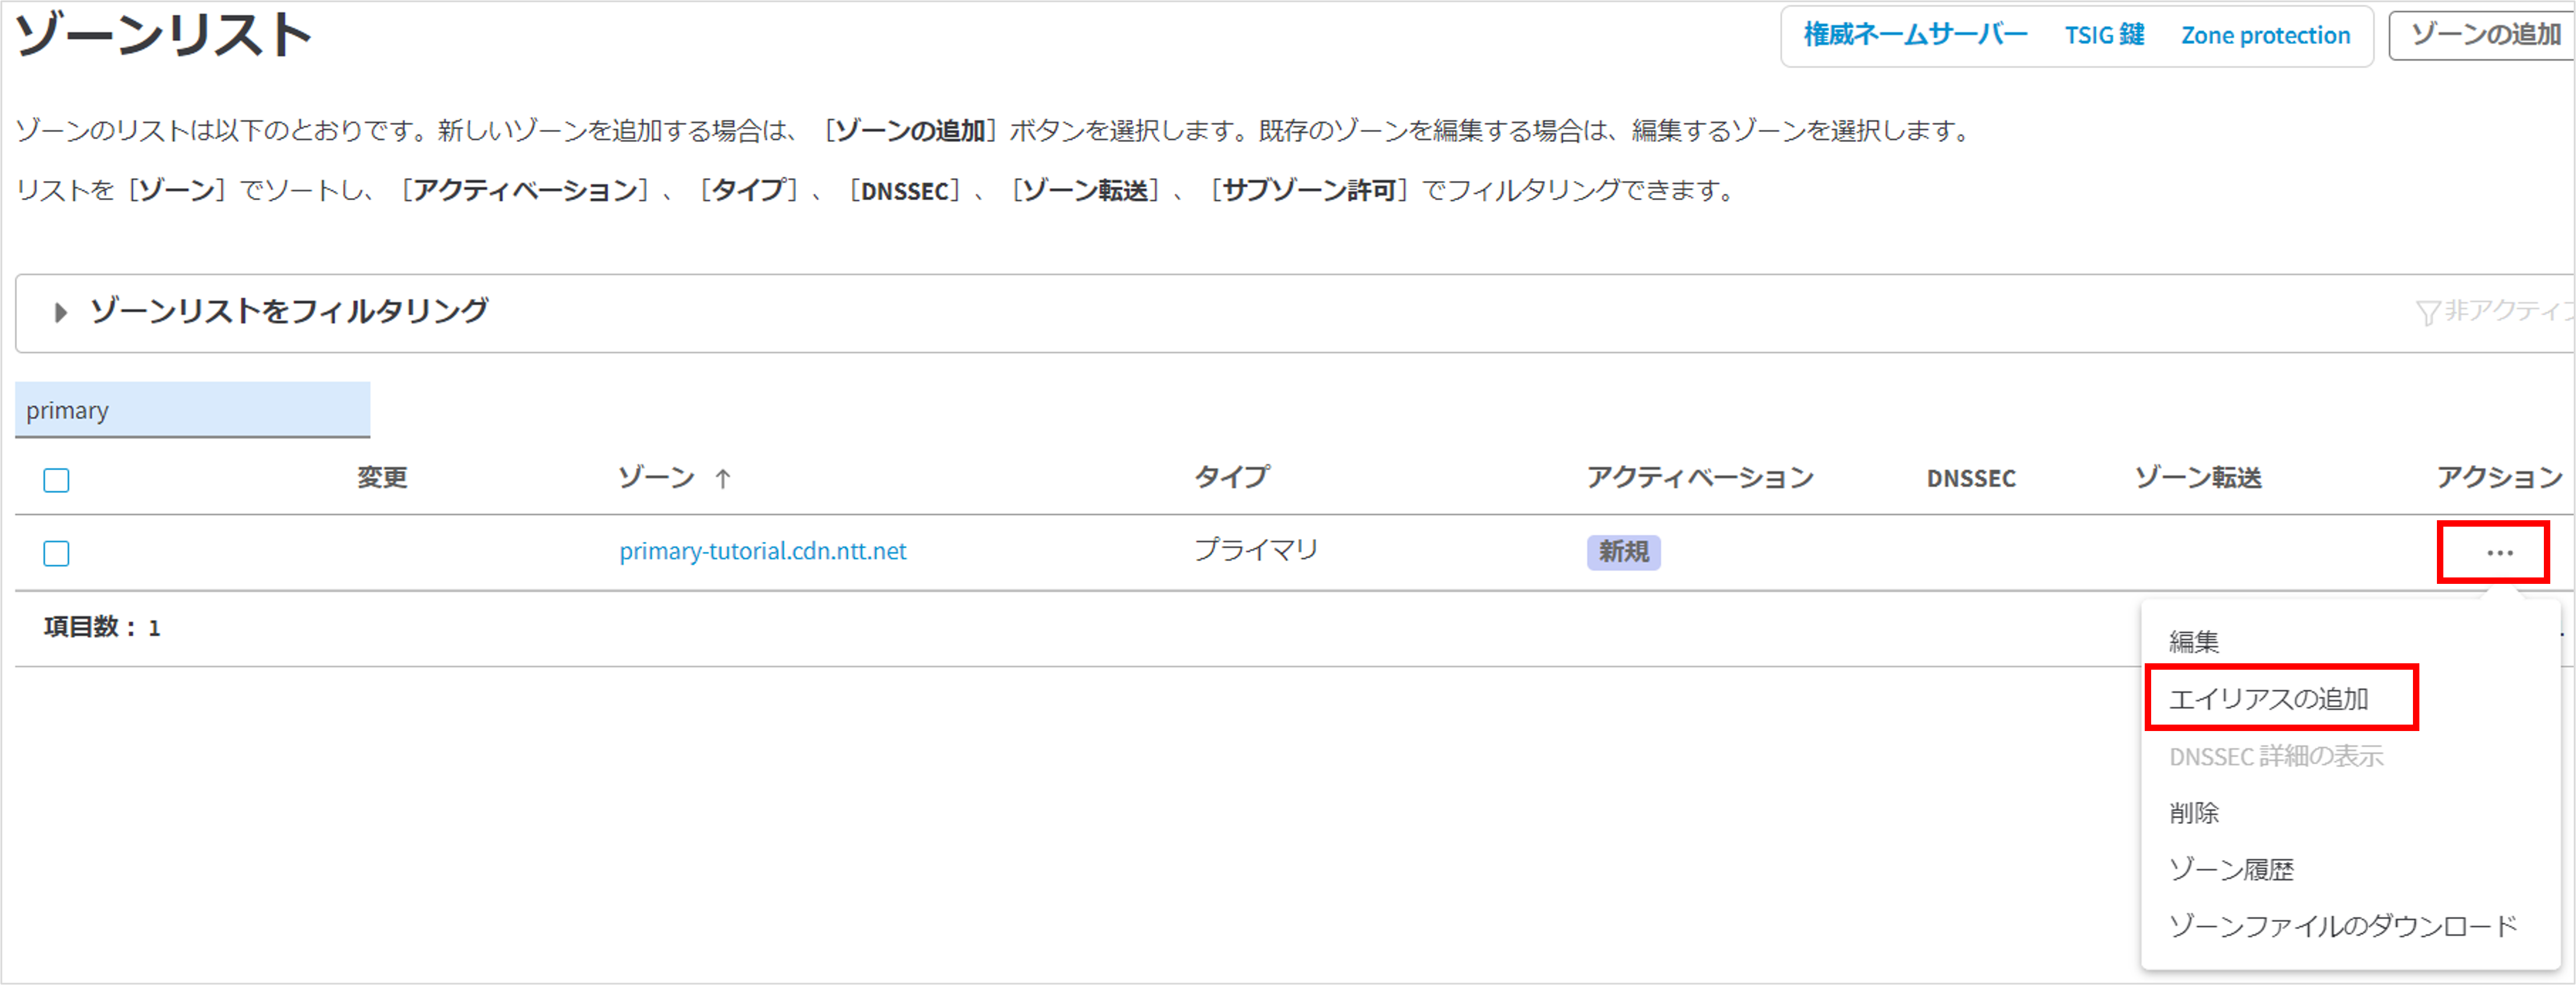Open ゾーン履歴 from the dropdown menu

pyautogui.click(x=2231, y=870)
